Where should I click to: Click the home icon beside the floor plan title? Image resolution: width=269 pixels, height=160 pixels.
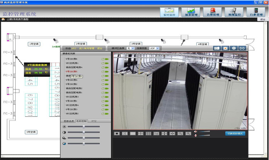pyautogui.click(x=3, y=19)
